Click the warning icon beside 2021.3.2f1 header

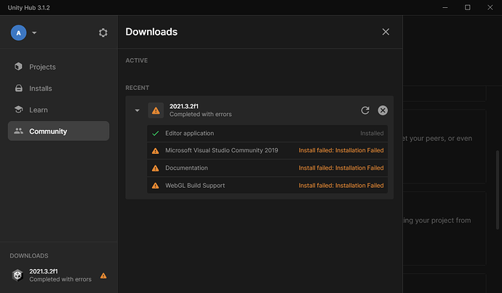click(156, 110)
